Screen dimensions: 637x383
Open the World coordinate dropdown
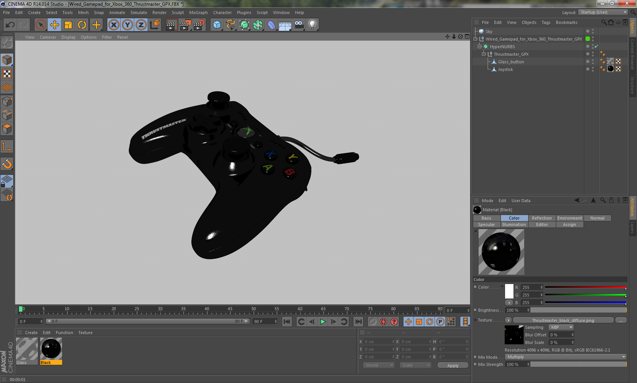pos(379,365)
